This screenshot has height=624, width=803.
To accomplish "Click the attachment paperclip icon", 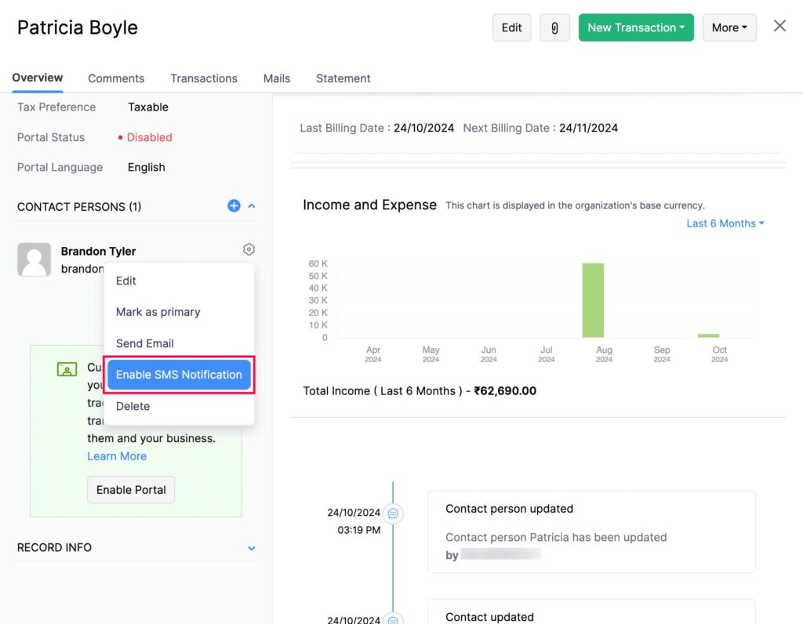I will click(554, 27).
